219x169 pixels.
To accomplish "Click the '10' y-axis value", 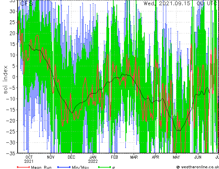I will (x=12, y=55).
